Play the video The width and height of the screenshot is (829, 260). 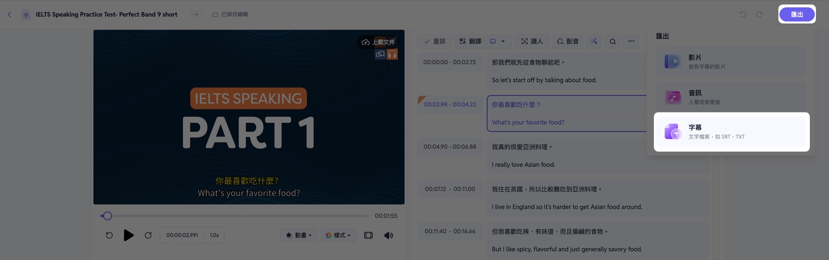(x=128, y=235)
